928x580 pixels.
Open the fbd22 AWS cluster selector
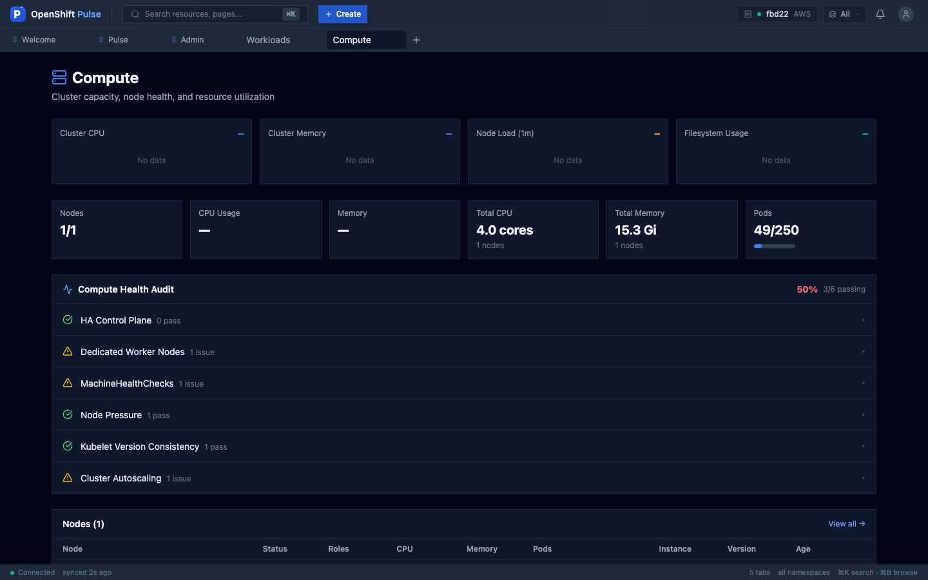click(777, 14)
